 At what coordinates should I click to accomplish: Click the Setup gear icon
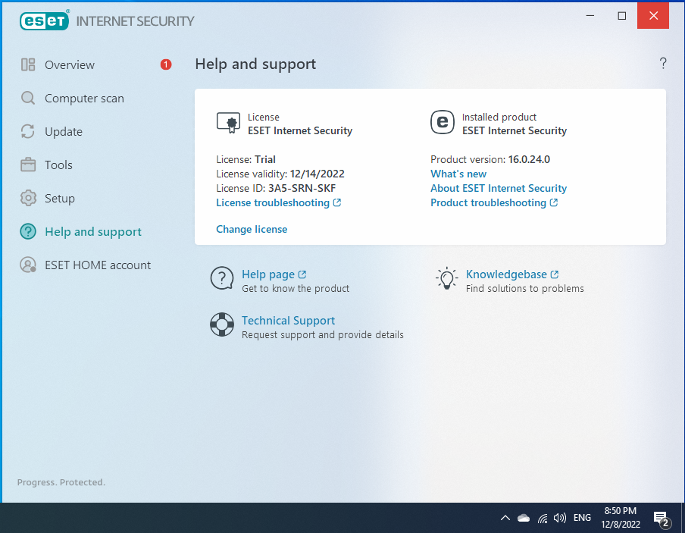coord(28,198)
